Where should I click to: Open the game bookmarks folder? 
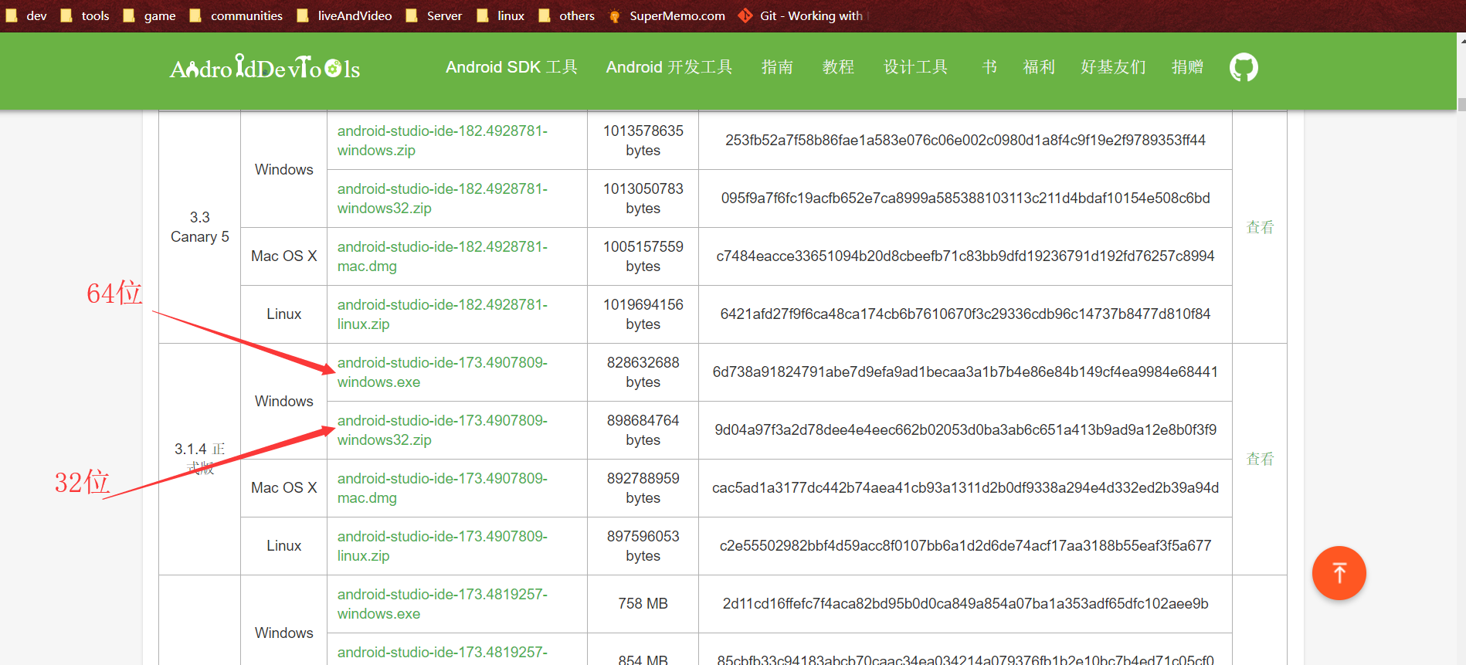click(150, 15)
